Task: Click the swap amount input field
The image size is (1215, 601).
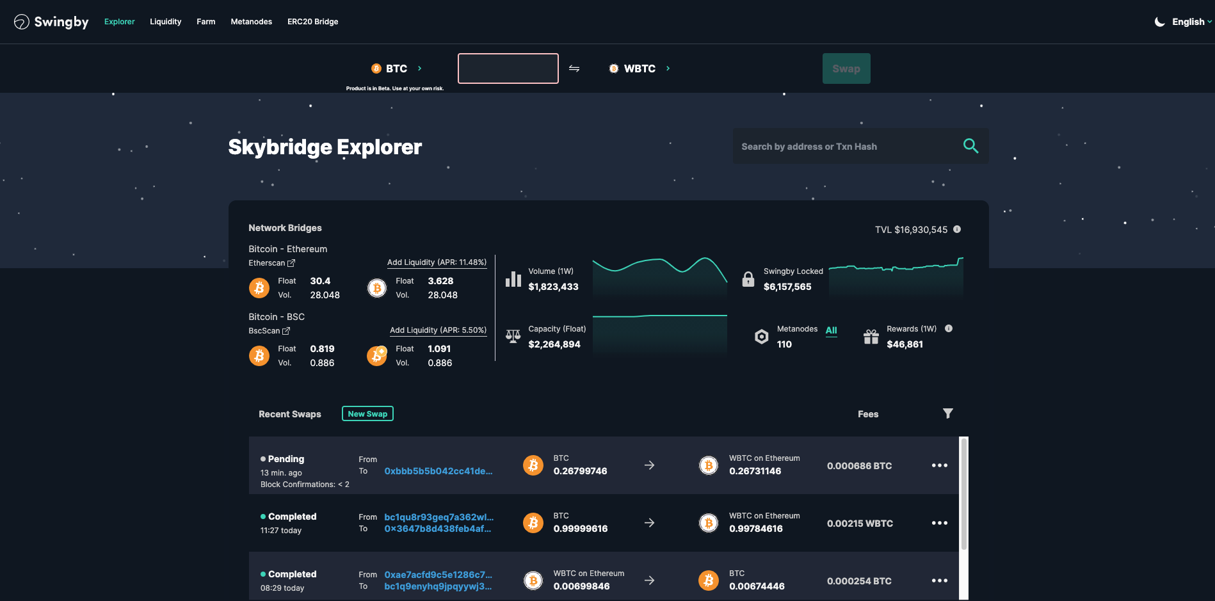Action: [x=508, y=68]
